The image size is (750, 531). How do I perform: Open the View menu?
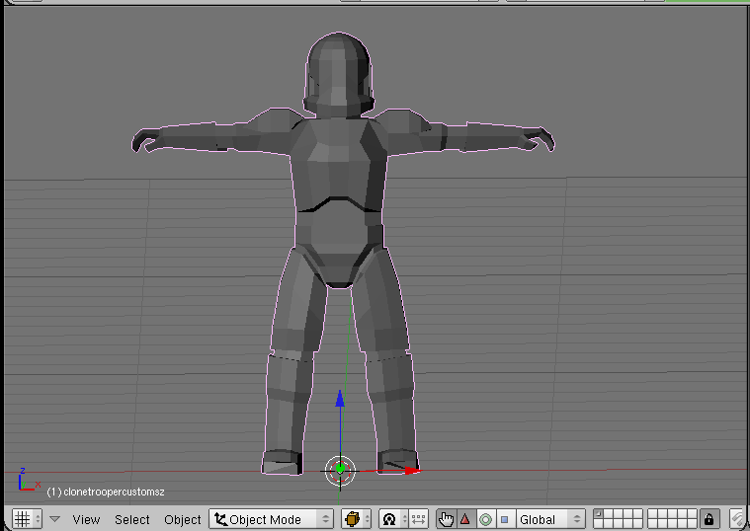point(86,519)
